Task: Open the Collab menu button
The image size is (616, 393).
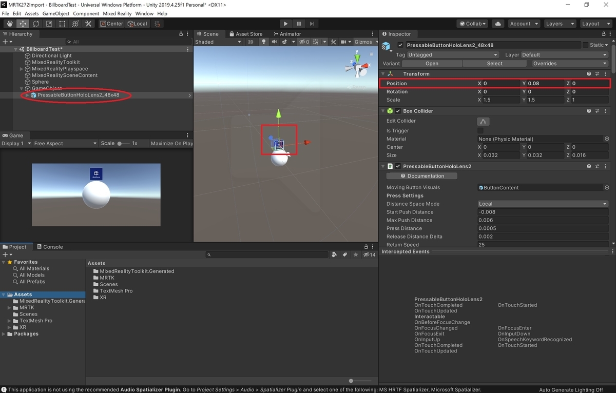Action: tap(472, 24)
